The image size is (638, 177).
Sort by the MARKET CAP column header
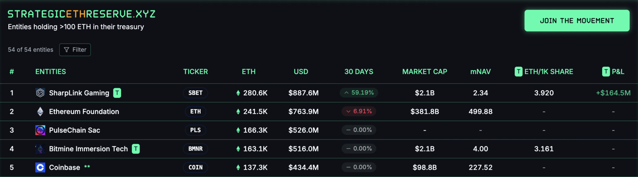click(425, 72)
